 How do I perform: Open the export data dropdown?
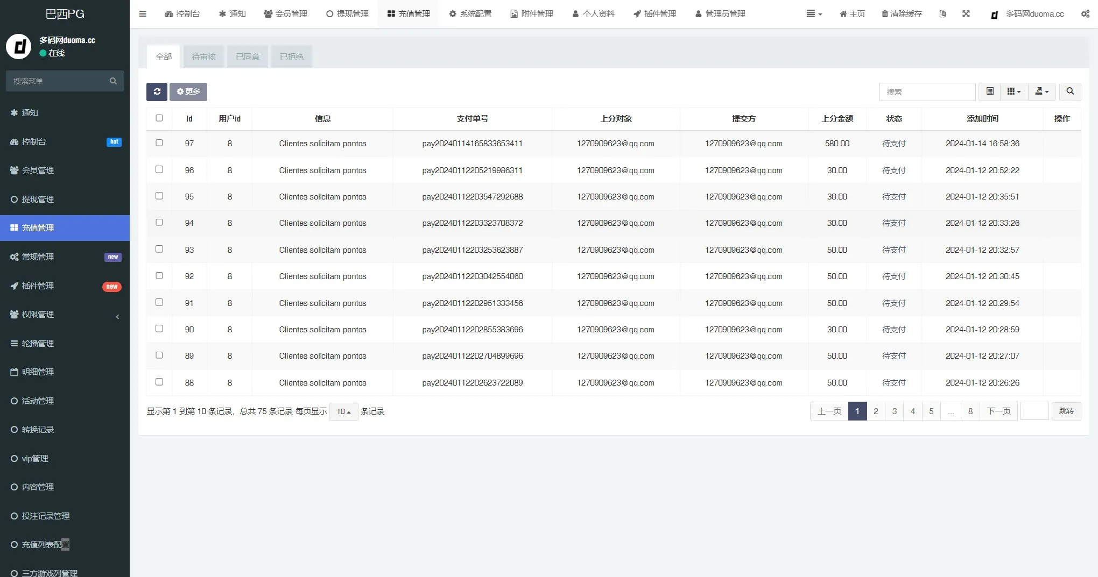pyautogui.click(x=1041, y=92)
